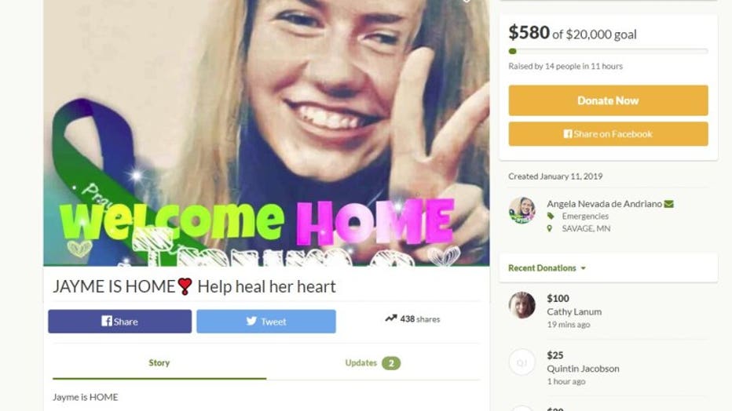Click the Facebook logo in Share on Facebook
Viewport: 732px width, 411px height.
568,134
